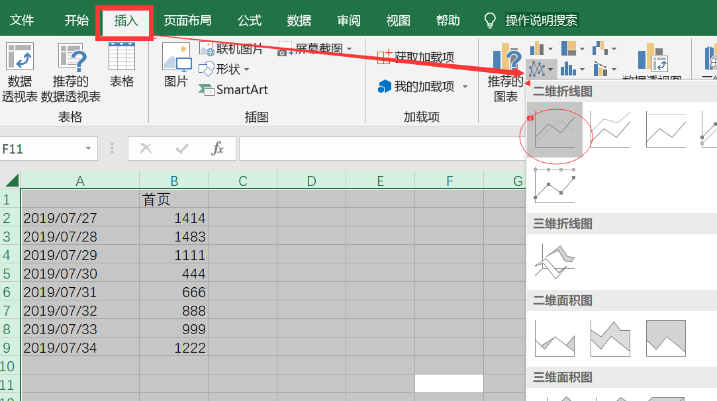Select column E by its header
The height and width of the screenshot is (401, 717).
[x=381, y=181]
